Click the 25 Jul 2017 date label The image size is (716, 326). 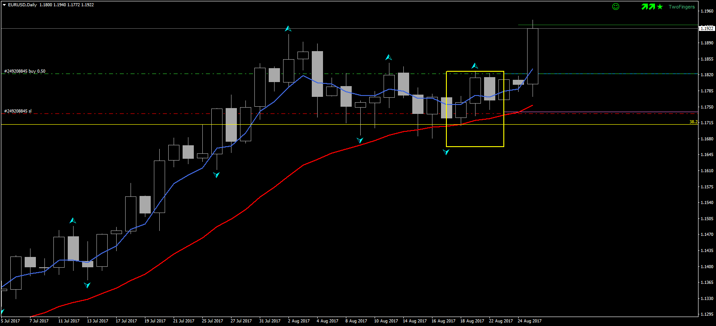(x=212, y=321)
